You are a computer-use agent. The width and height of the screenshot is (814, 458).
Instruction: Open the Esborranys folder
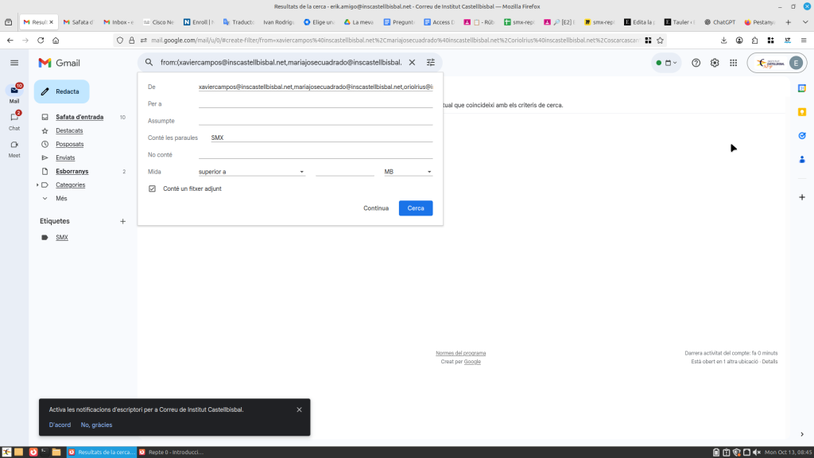tap(72, 172)
